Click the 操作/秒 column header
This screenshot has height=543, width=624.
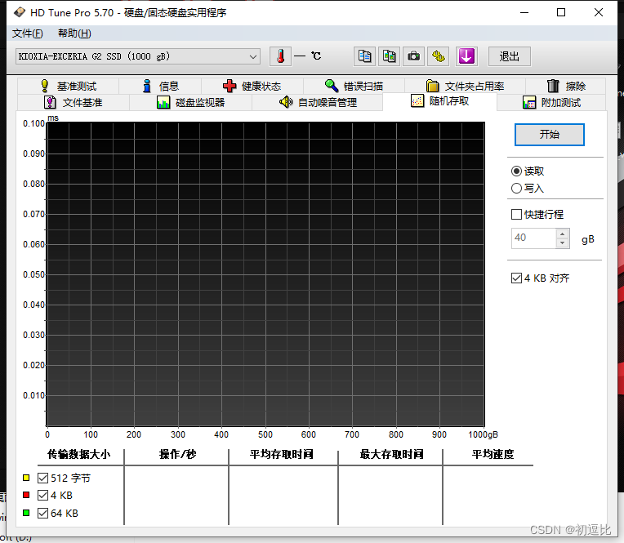click(x=177, y=454)
